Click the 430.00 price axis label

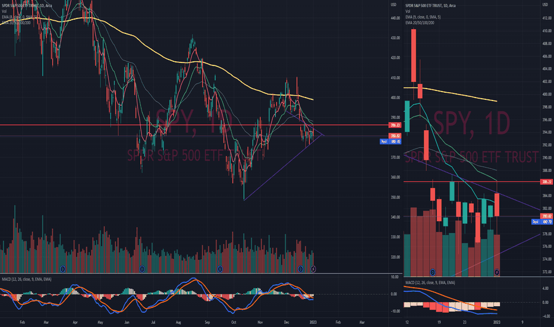coord(395,38)
